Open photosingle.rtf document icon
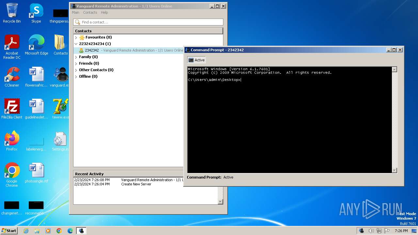Viewport: 418px width, 235px height. point(36,173)
